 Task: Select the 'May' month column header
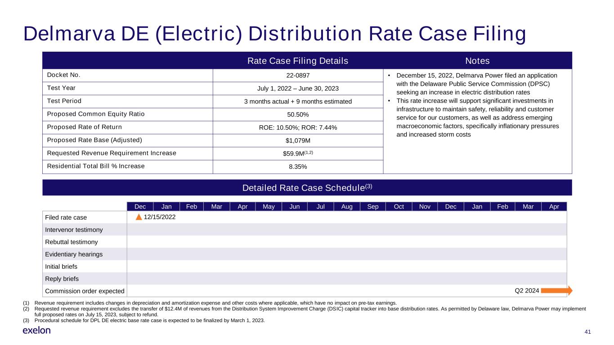269,207
